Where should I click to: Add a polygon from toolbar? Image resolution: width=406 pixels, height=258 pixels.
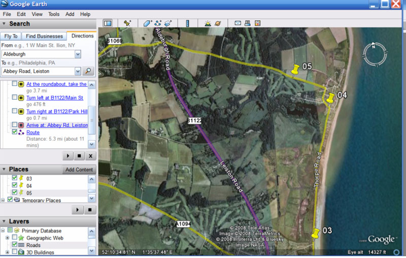[148, 23]
